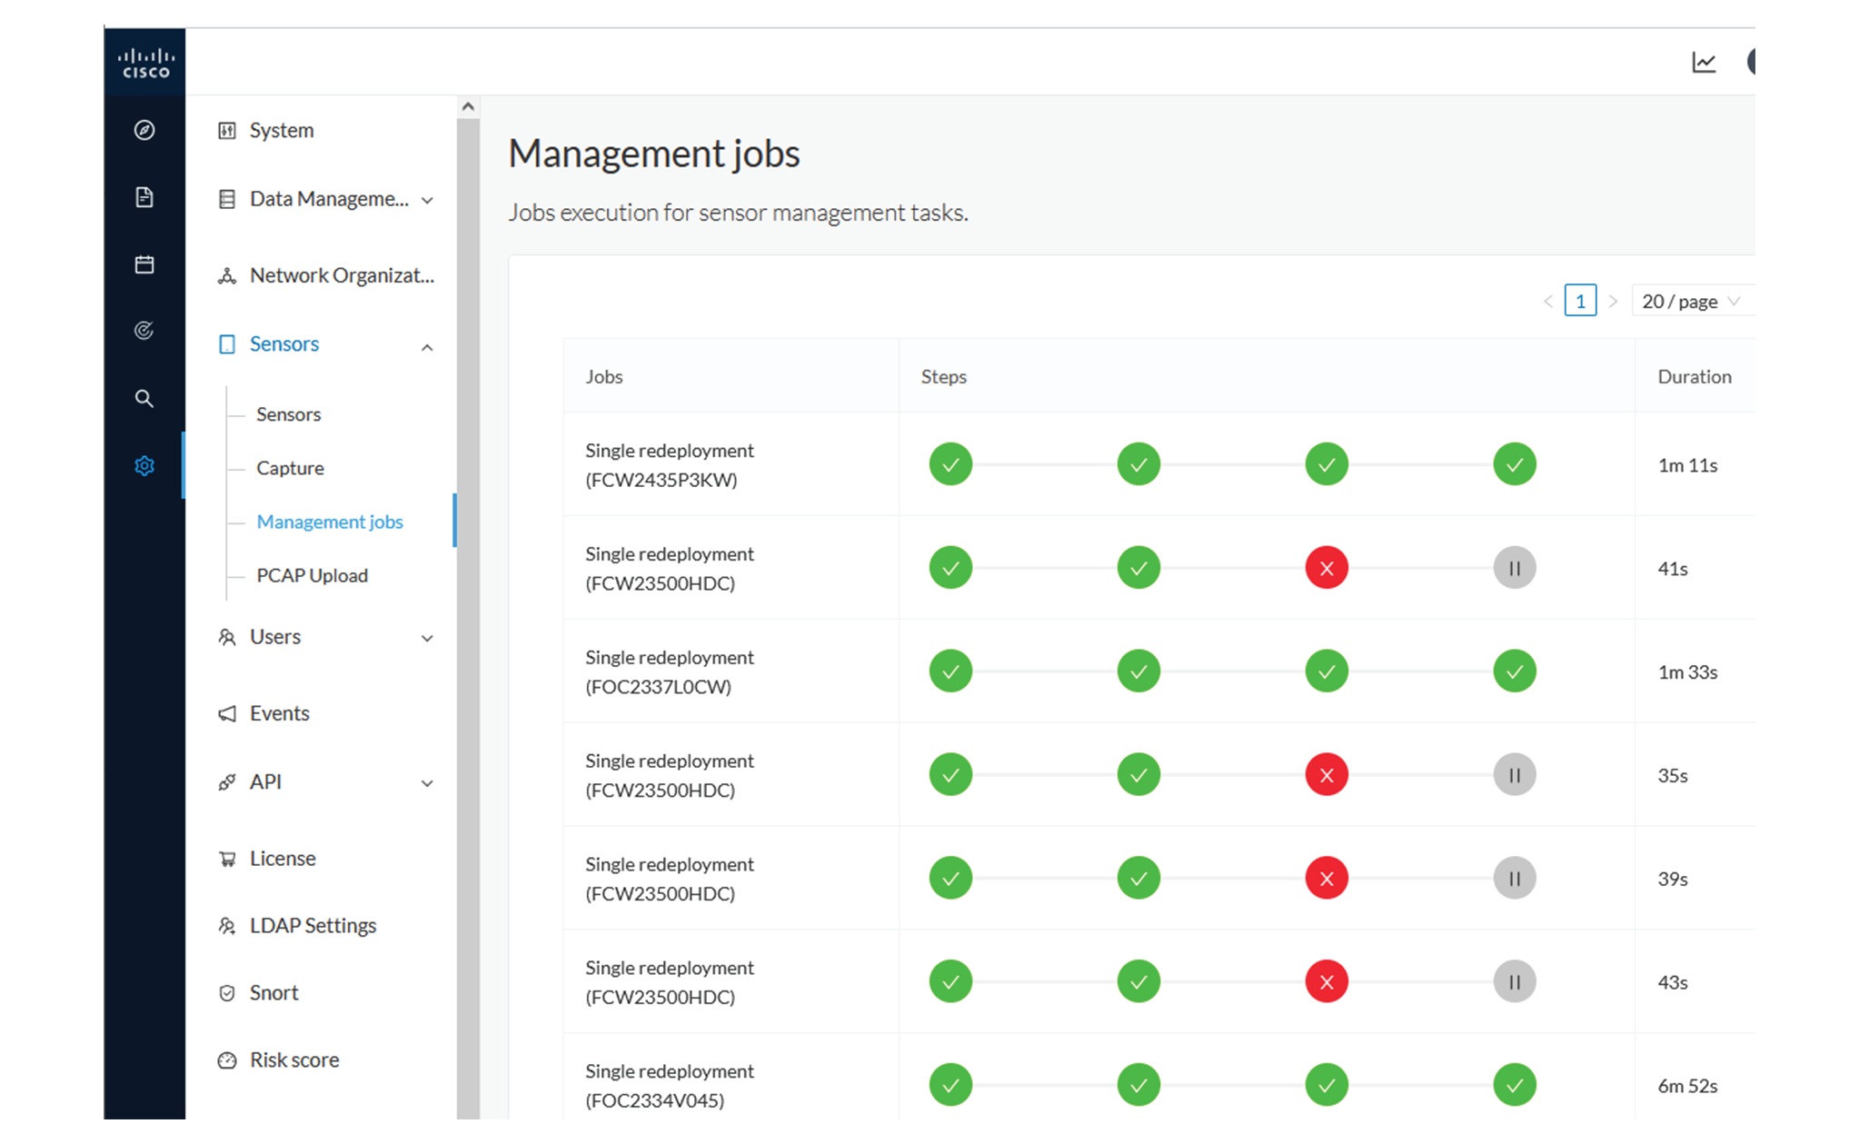Viewport: 1859px width, 1144px height.
Task: Collapse the Sensors section in navigation
Action: tap(427, 346)
